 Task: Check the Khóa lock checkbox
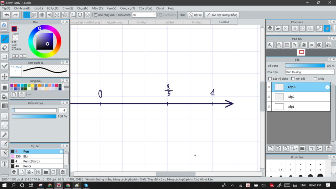[x=315, y=79]
